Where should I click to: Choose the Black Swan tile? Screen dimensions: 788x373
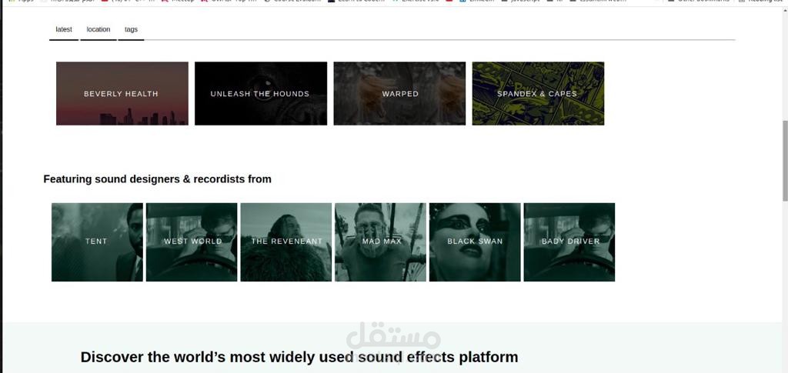pyautogui.click(x=475, y=242)
